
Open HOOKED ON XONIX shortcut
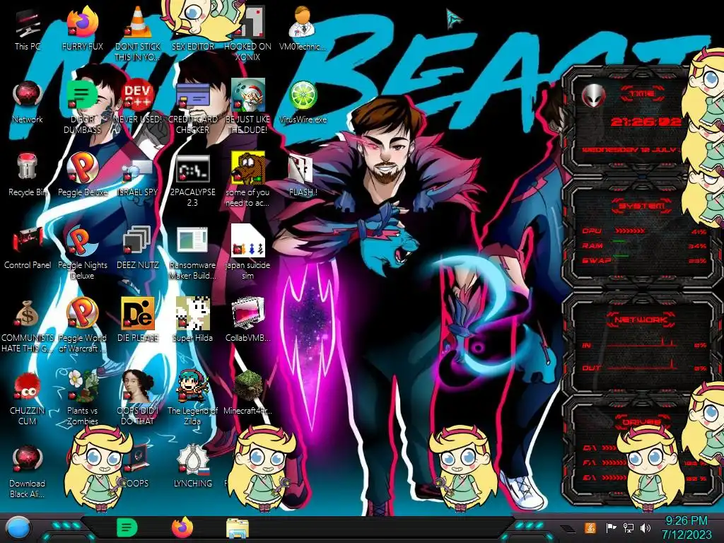[248, 33]
